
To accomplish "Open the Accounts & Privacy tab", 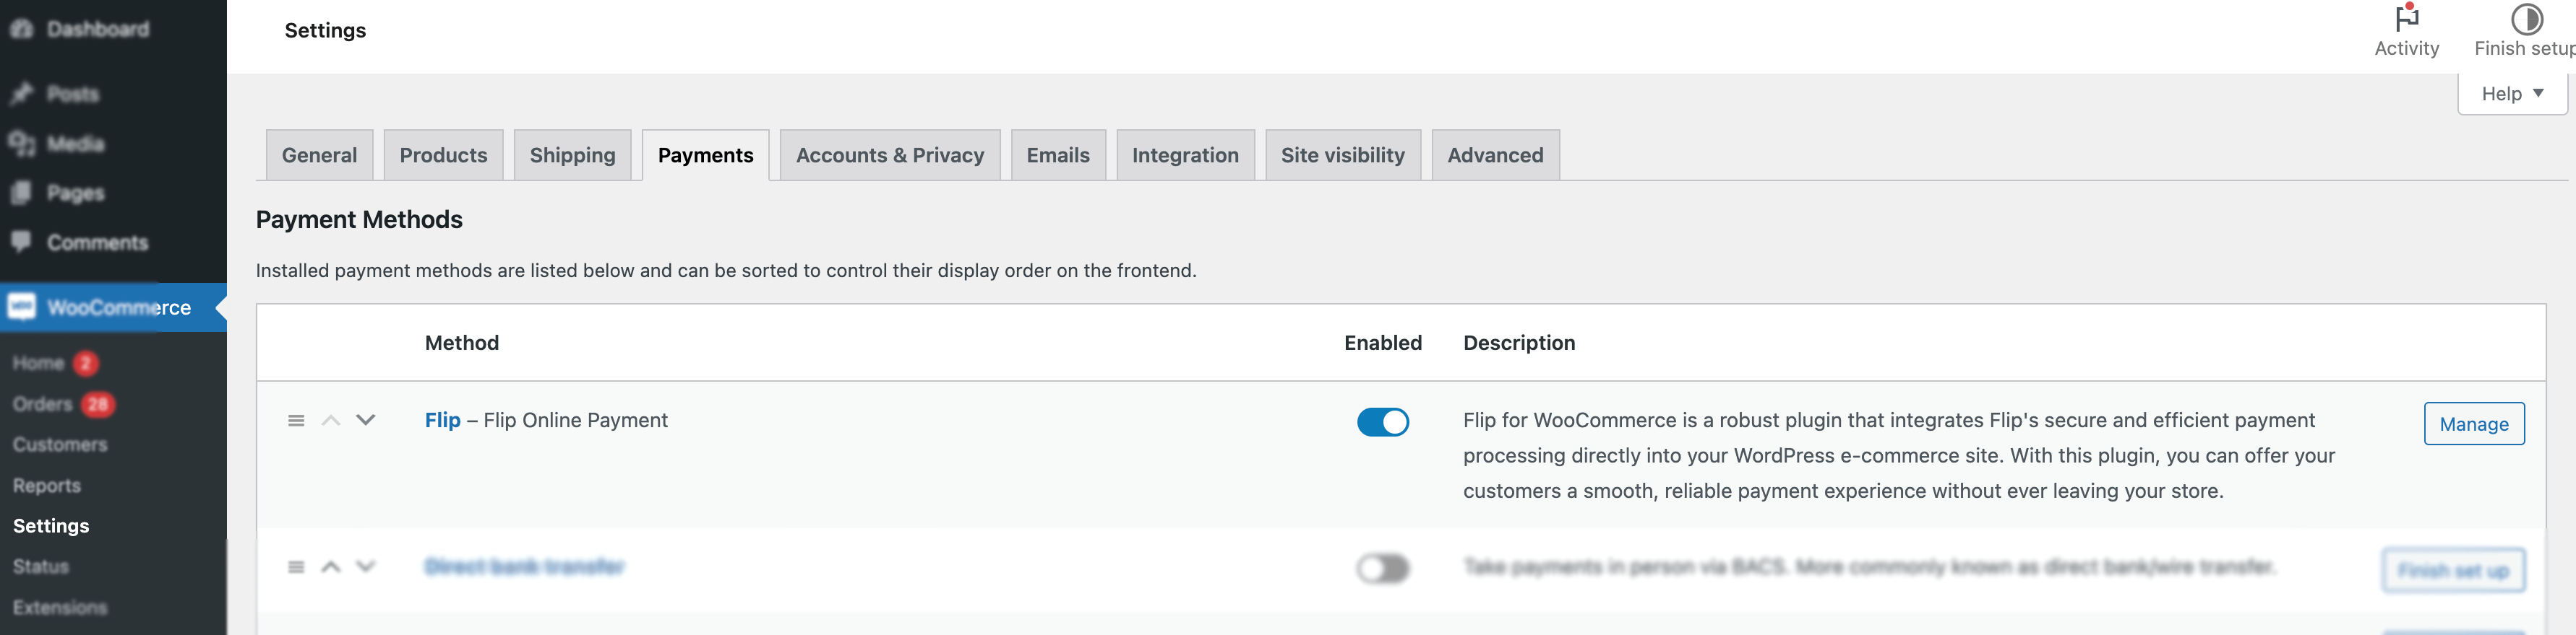I will 890,154.
